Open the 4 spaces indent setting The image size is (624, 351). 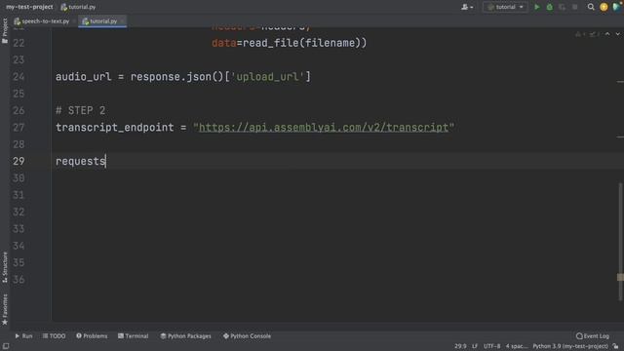point(517,346)
